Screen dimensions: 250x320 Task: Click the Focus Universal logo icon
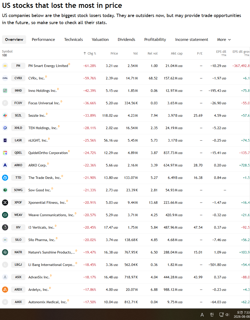click(x=5, y=103)
